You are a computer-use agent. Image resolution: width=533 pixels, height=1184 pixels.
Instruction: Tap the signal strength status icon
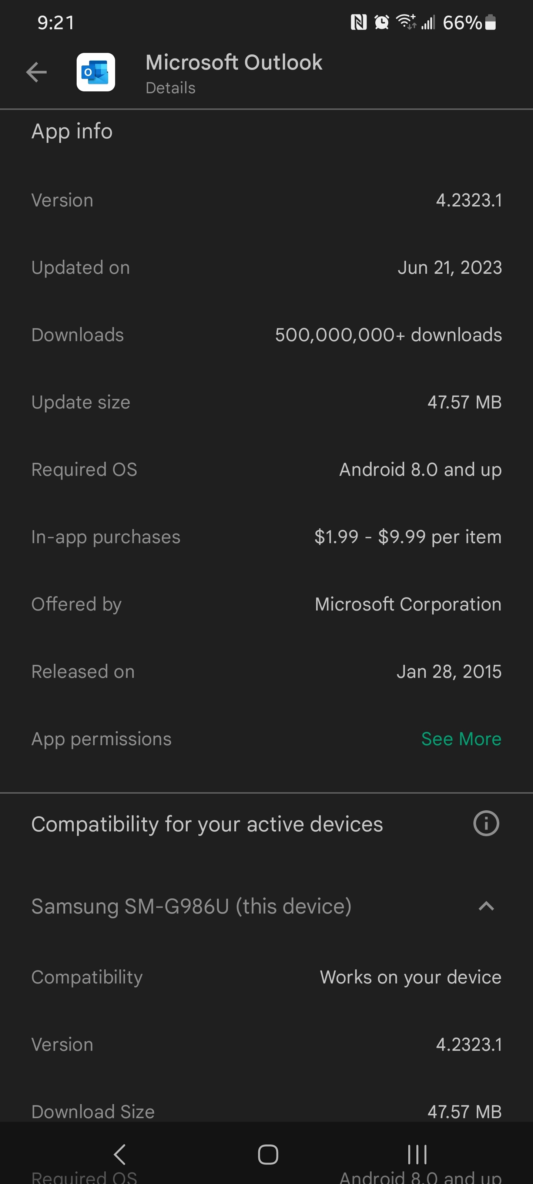[428, 22]
